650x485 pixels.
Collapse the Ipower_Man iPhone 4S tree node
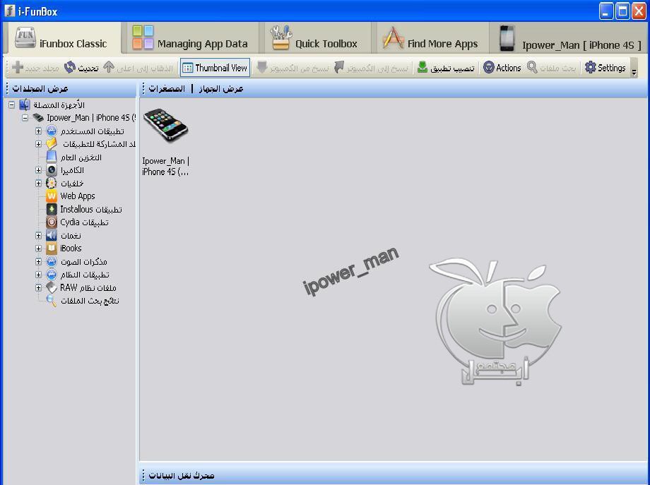[x=25, y=118]
